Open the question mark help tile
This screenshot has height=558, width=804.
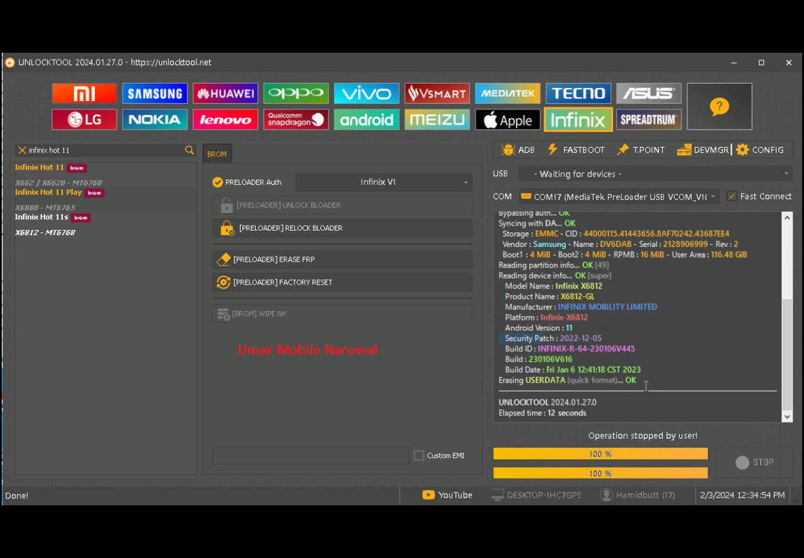(x=720, y=106)
